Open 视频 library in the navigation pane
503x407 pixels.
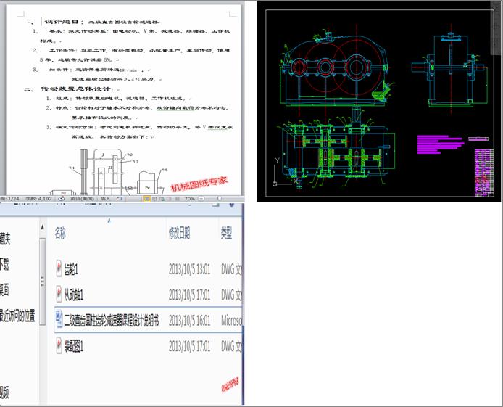click(x=4, y=392)
